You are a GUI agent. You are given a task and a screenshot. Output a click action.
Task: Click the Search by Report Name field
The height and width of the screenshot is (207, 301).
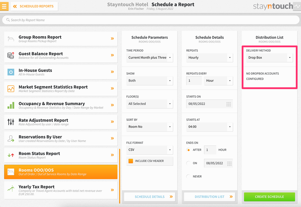coord(151,20)
